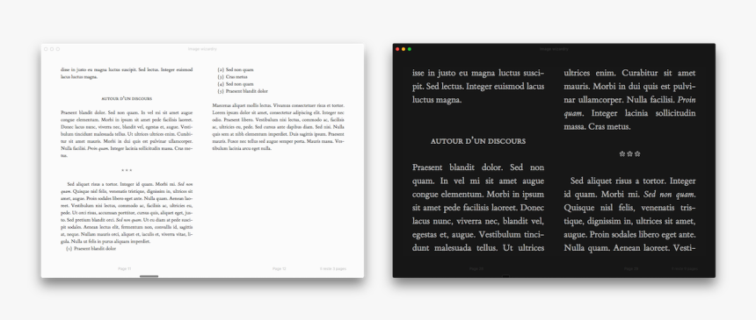This screenshot has width=756, height=320.
Task: Zoom the light window using its third title dot
Action: coord(58,49)
